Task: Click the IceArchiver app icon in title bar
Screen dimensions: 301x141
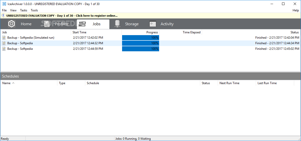Action: [x=4, y=4]
